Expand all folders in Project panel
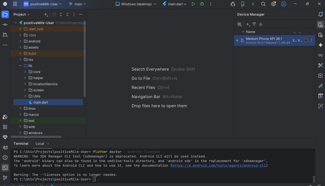The width and height of the screenshot is (325, 186). click(x=61, y=14)
